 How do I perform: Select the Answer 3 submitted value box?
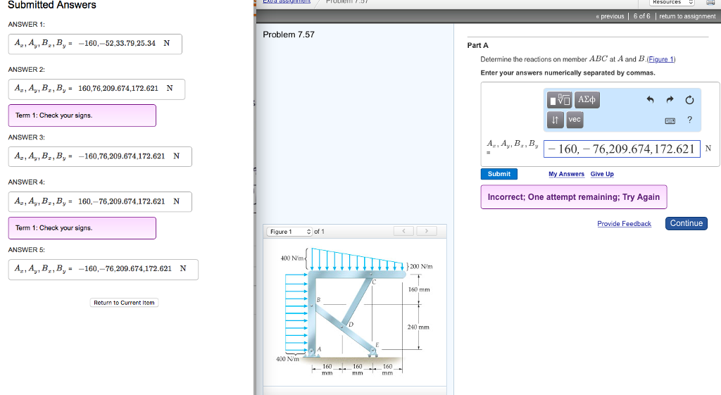100,156
